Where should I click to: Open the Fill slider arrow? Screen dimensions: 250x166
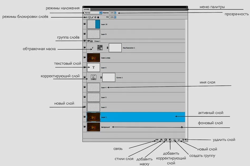[x=115, y=17]
